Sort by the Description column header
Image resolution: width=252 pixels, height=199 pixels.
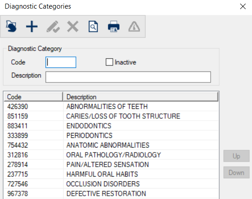click(141, 97)
